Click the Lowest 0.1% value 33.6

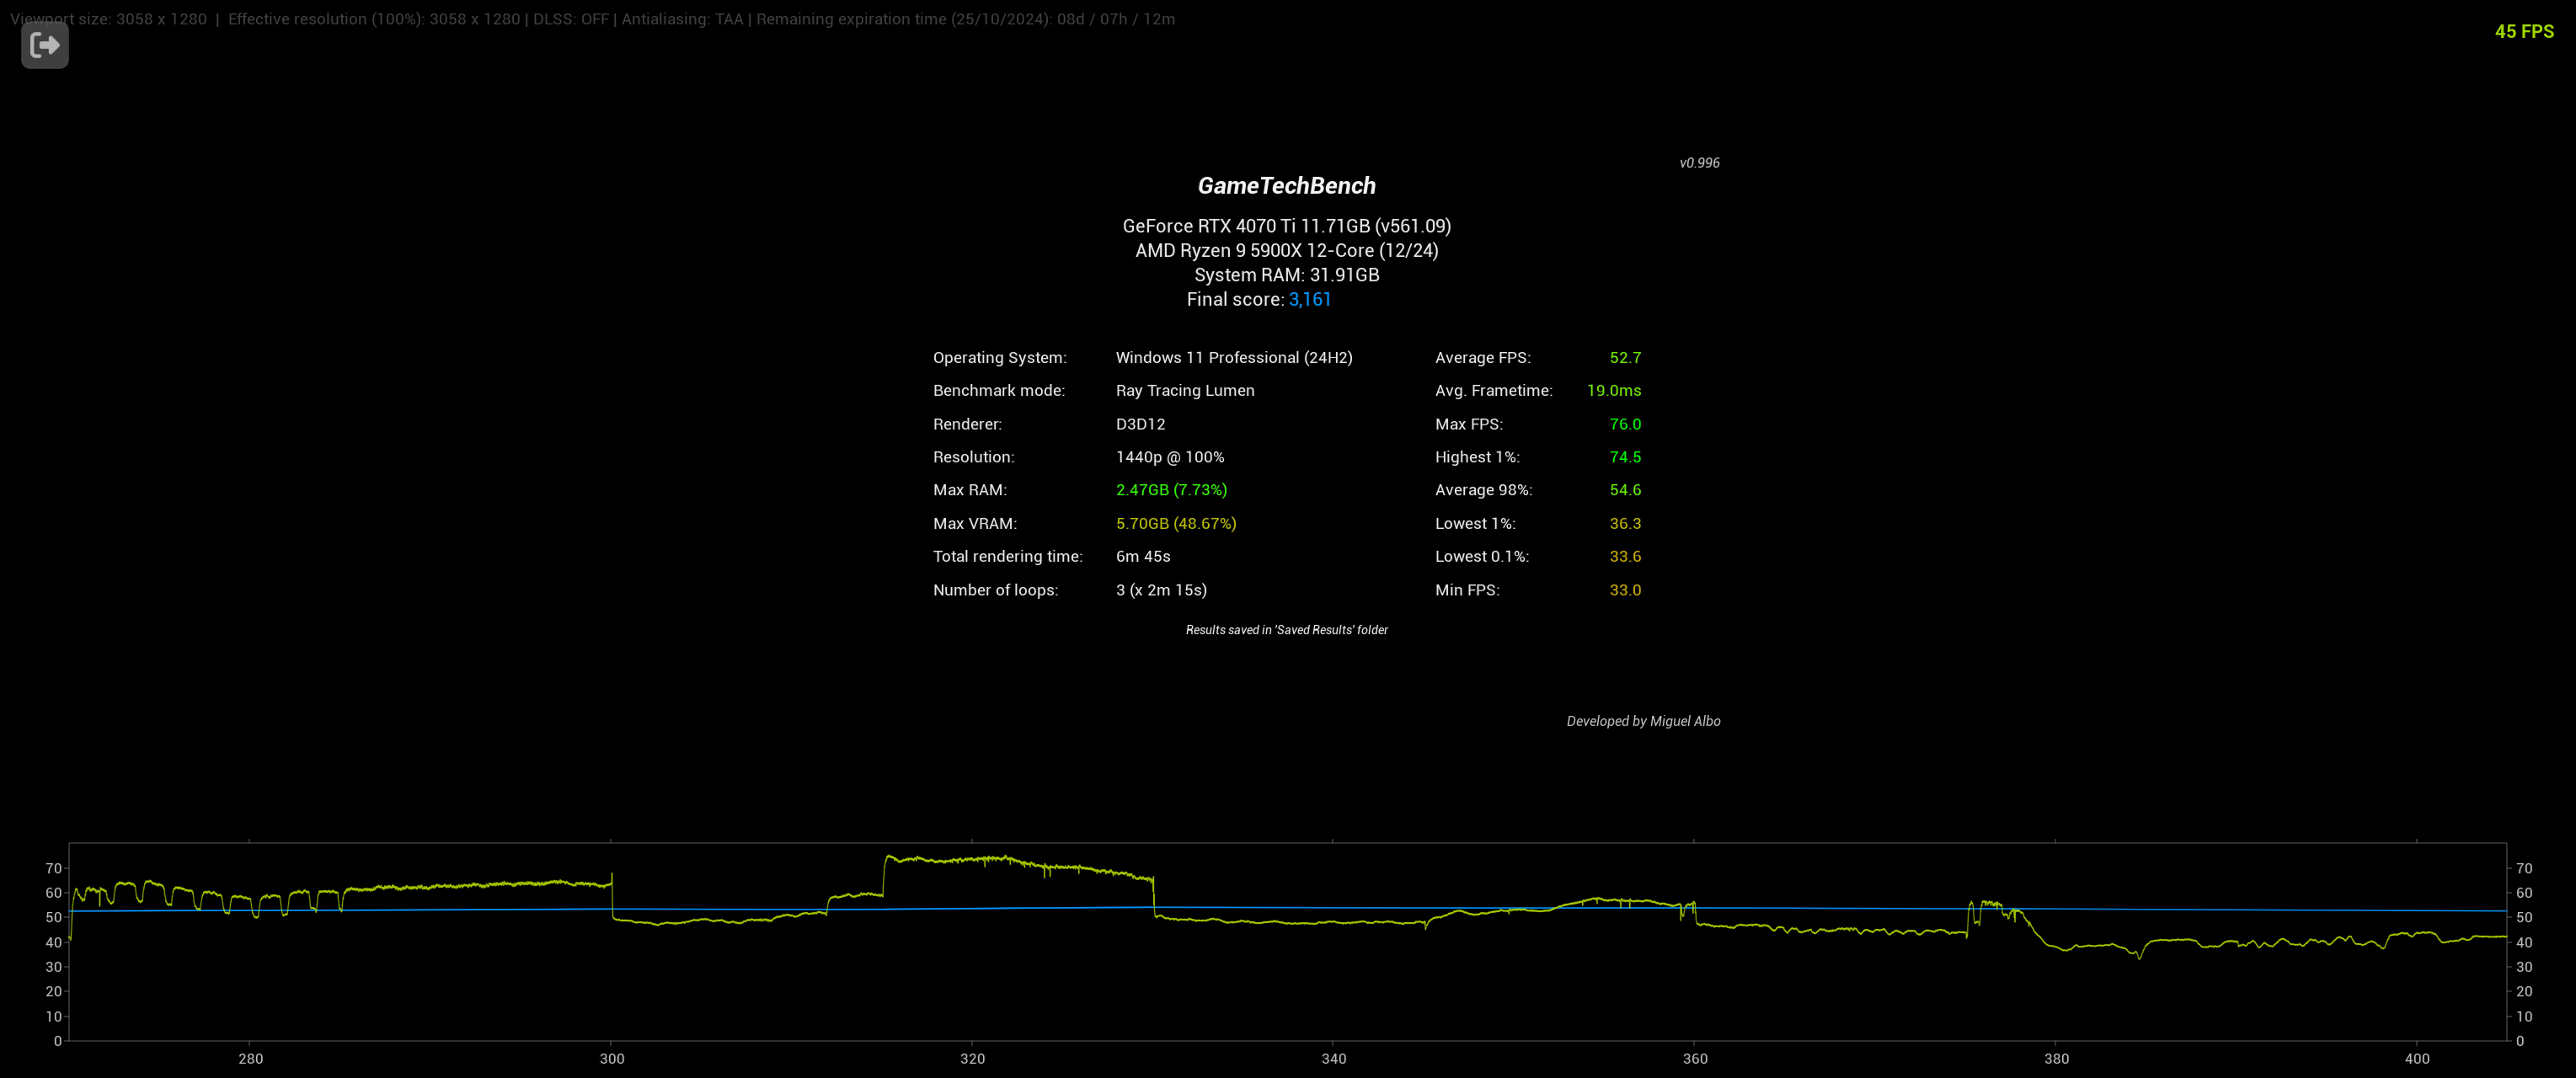pos(1624,557)
